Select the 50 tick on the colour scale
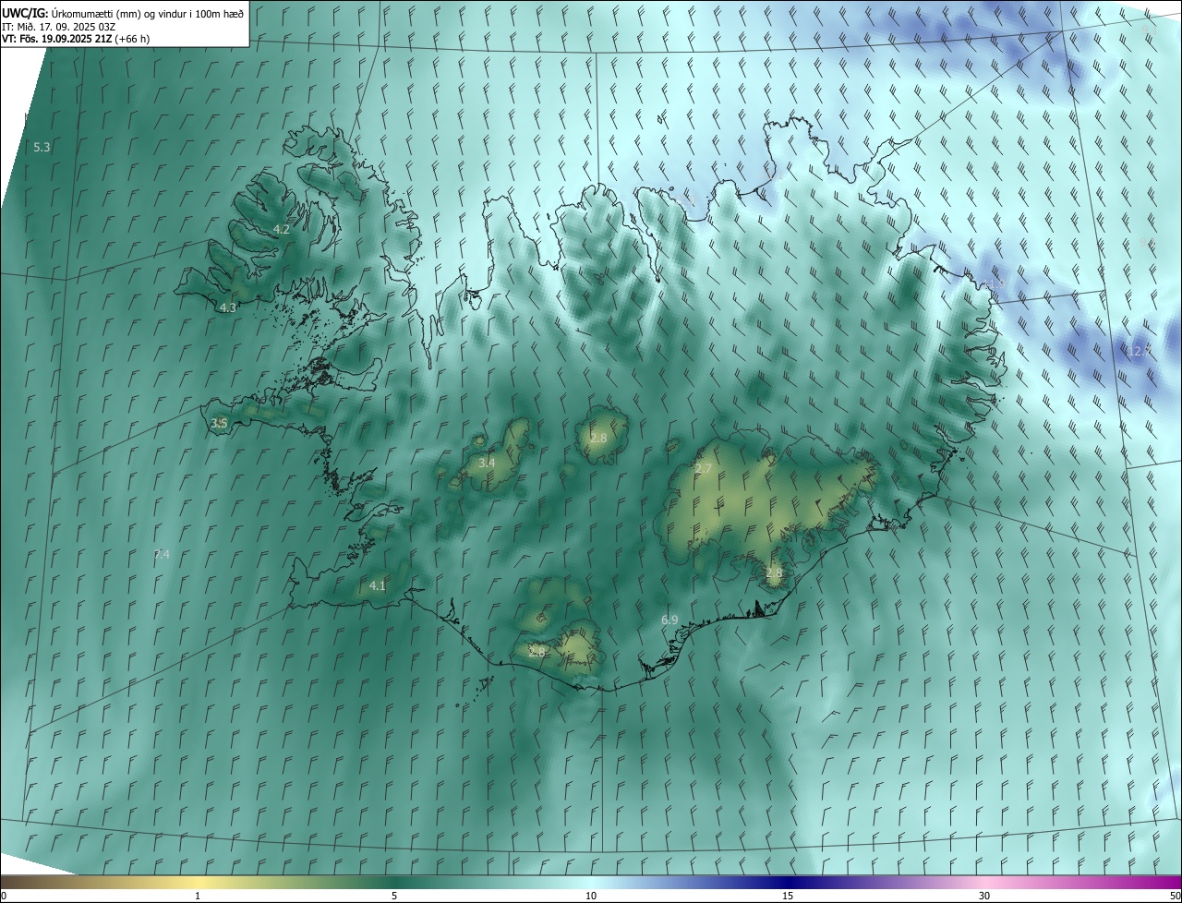Viewport: 1182px width, 903px height. click(x=1175, y=896)
